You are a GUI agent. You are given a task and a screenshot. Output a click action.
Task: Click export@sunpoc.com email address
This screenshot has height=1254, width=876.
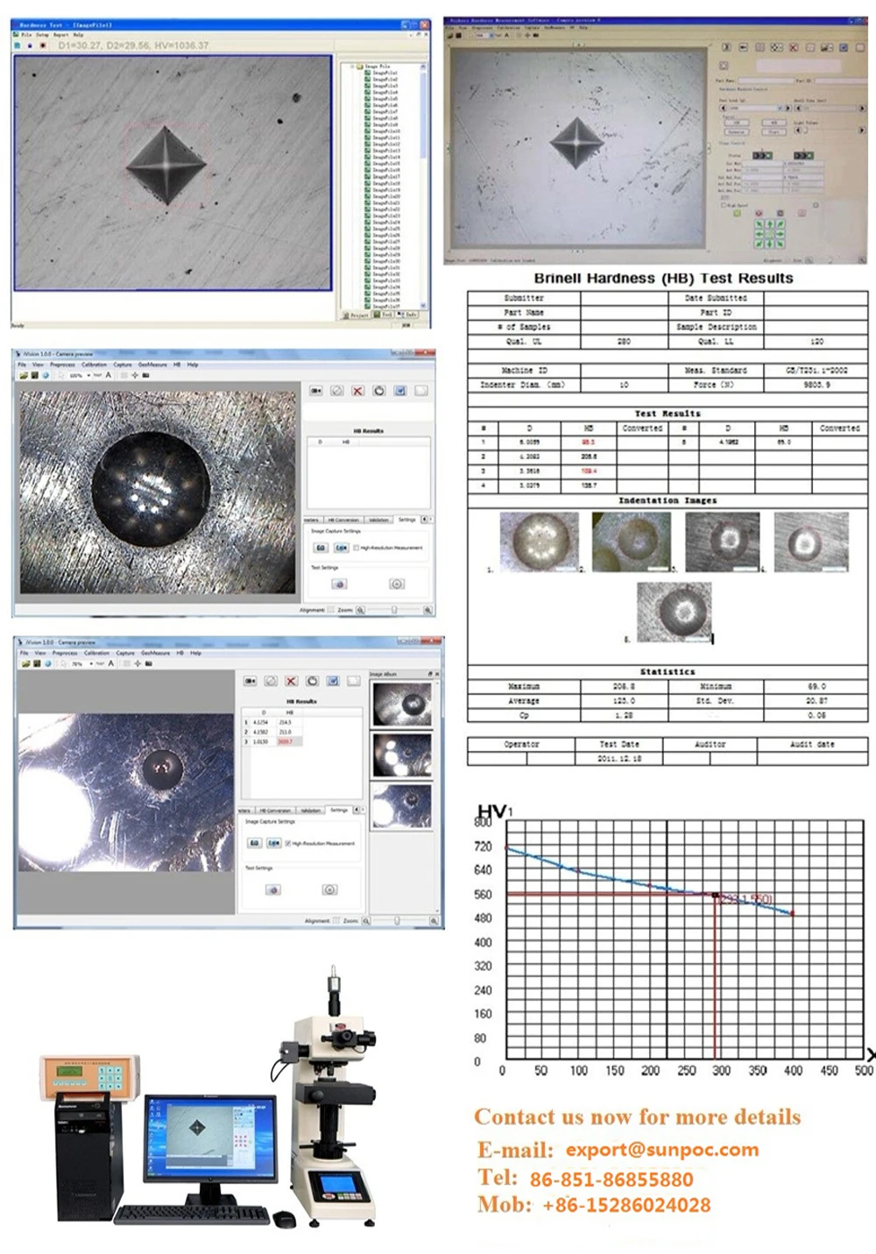click(x=662, y=1149)
